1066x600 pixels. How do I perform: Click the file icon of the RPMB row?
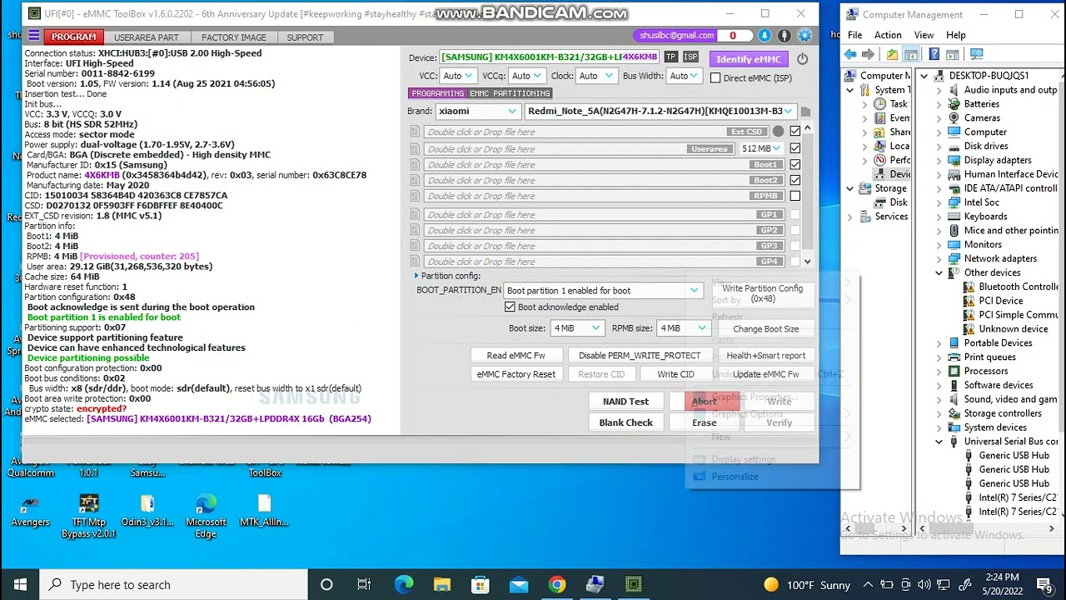click(x=415, y=196)
